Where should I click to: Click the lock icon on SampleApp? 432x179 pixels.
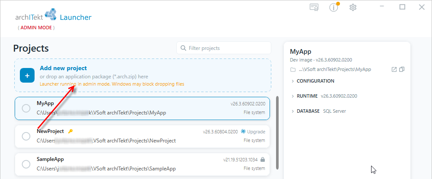[263, 160]
